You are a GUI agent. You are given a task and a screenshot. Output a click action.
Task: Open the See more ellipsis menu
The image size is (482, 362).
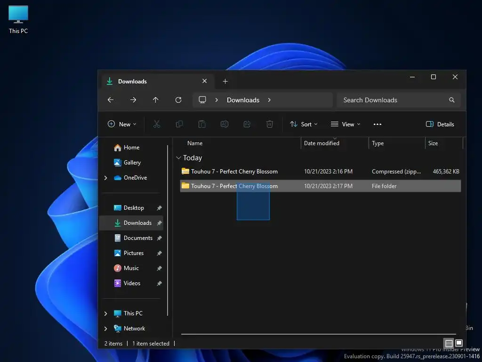coord(378,124)
